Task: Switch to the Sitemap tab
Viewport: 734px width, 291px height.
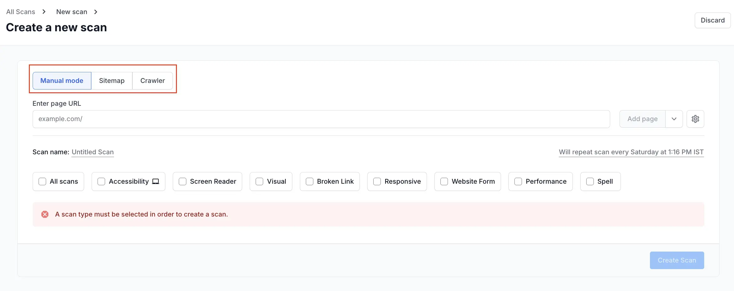Action: (112, 81)
